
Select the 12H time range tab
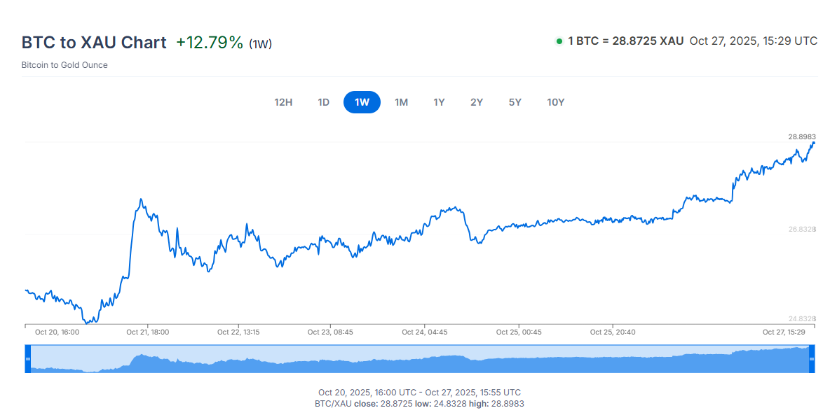click(x=283, y=102)
